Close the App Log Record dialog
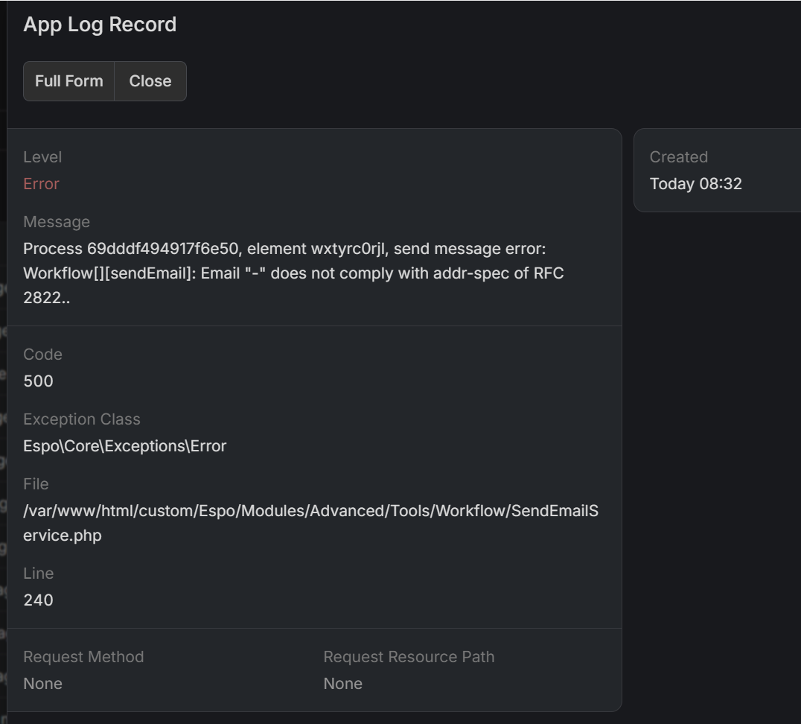801x724 pixels. tap(150, 81)
